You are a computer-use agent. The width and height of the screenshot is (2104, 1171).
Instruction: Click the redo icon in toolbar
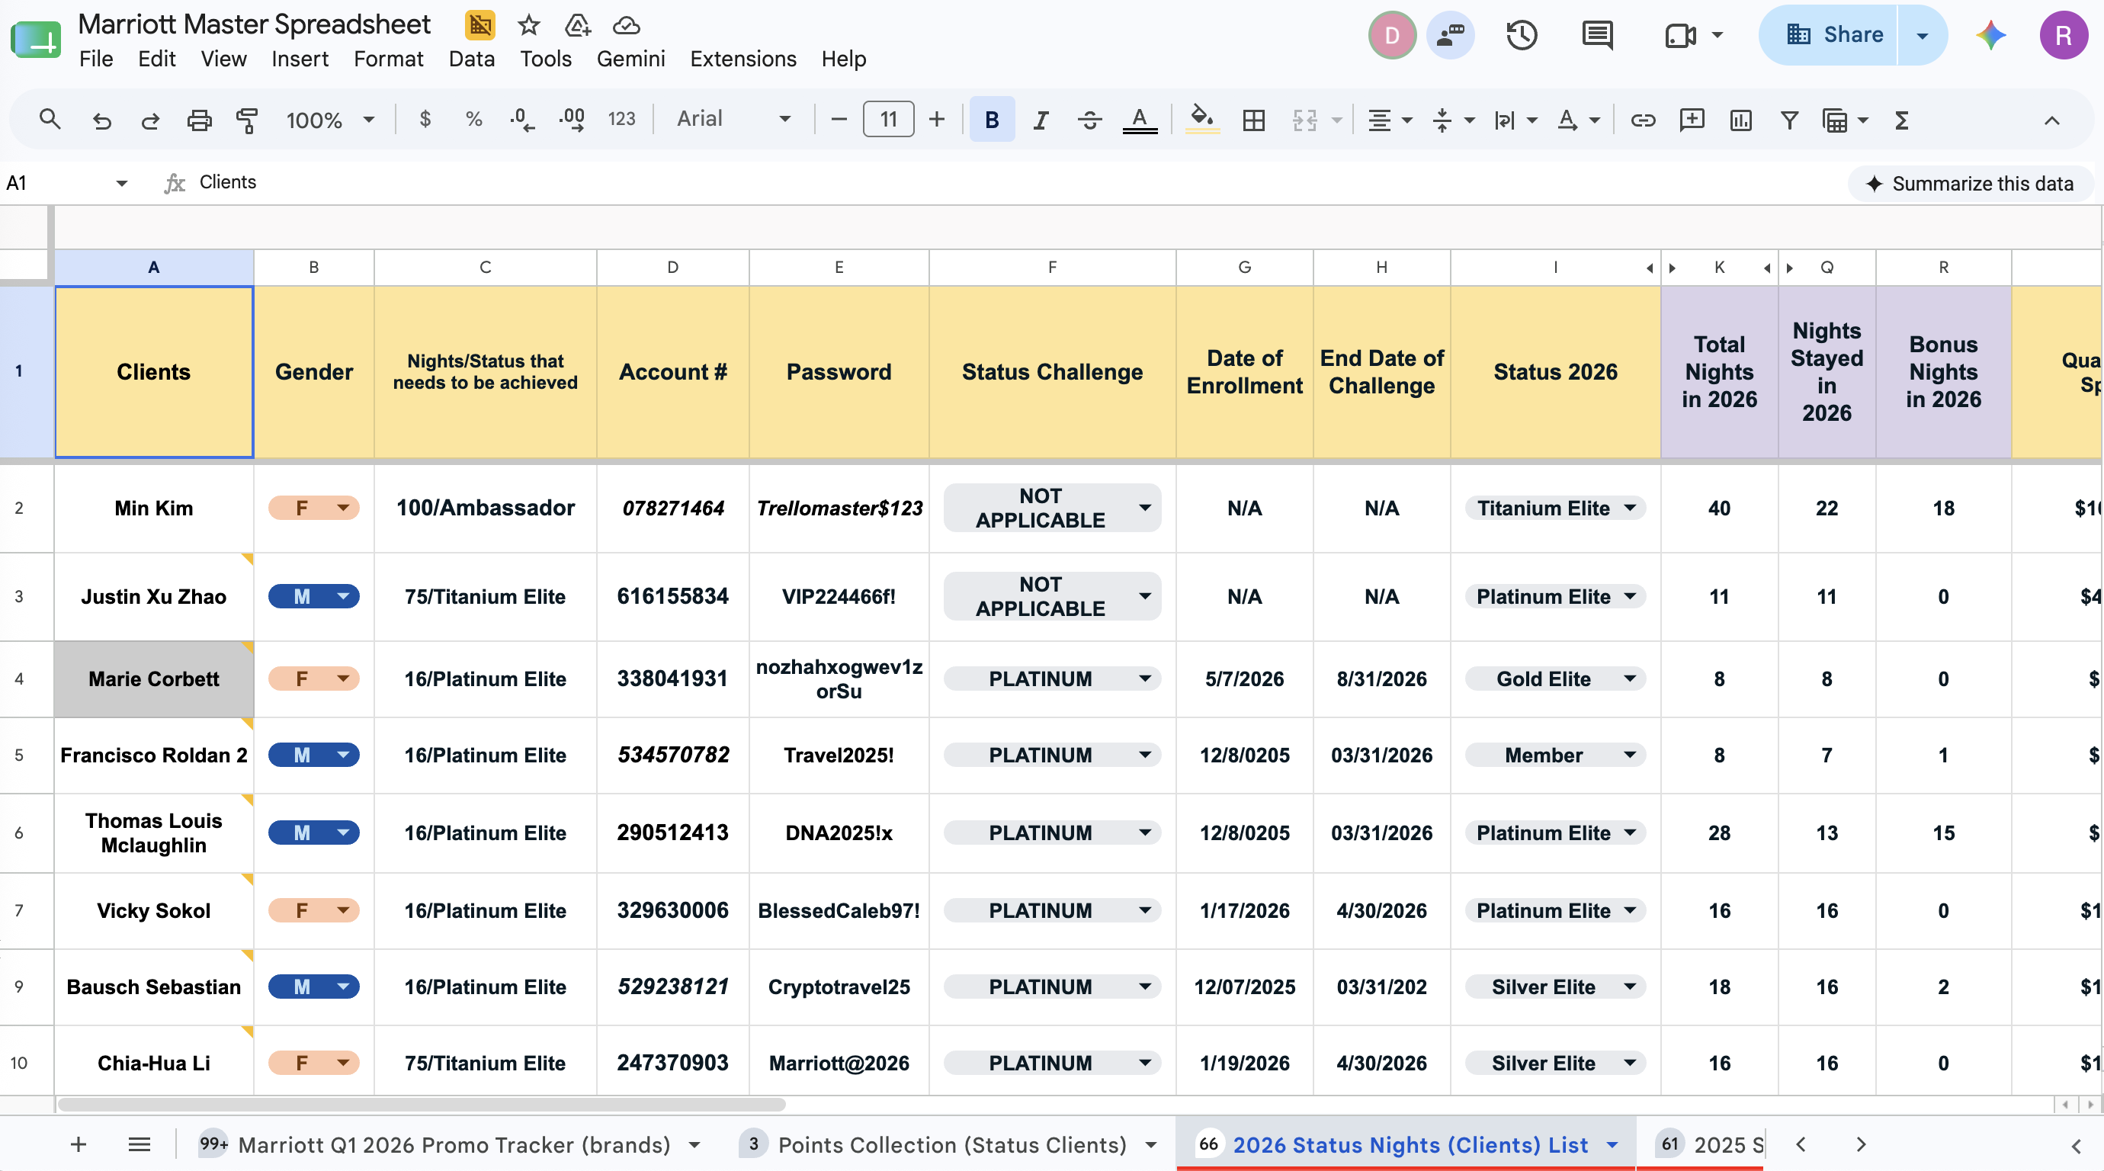(150, 120)
